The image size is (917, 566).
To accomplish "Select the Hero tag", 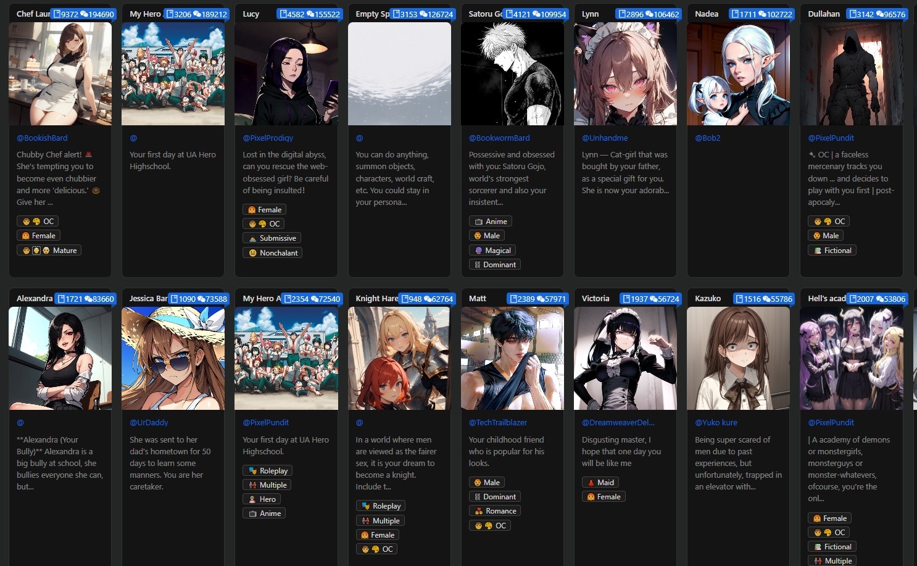I will coord(262,499).
